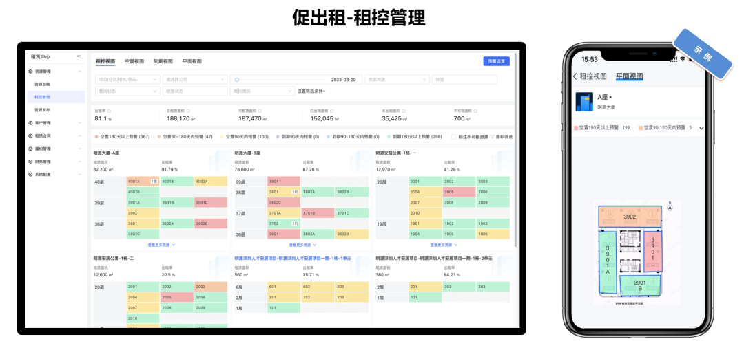The width and height of the screenshot is (744, 350).
Task: Select unit 3902 on the phone floor plan
Action: (630, 217)
